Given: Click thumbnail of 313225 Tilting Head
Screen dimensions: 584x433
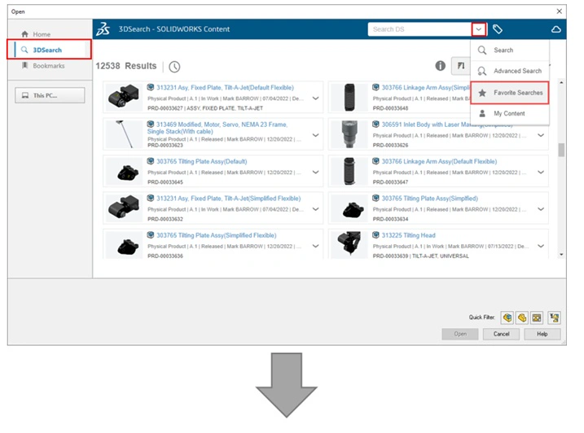Looking at the screenshot, I should click(349, 244).
